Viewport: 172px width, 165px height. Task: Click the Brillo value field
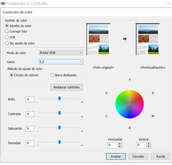(x=30, y=99)
